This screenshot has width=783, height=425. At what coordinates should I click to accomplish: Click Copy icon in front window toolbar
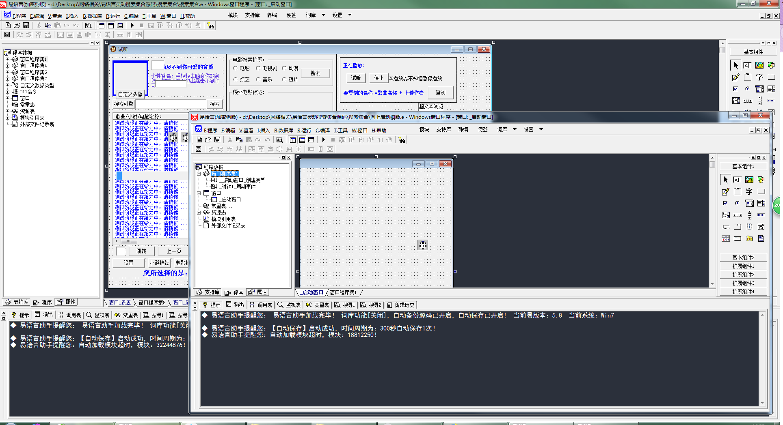[239, 140]
